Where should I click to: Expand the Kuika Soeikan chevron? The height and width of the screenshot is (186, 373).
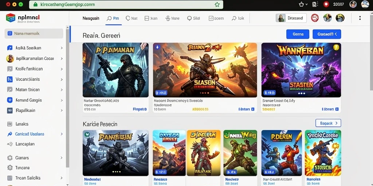tap(62, 48)
